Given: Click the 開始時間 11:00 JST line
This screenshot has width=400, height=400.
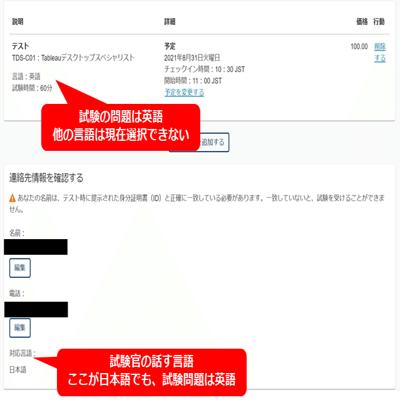Looking at the screenshot, I should pyautogui.click(x=193, y=81).
